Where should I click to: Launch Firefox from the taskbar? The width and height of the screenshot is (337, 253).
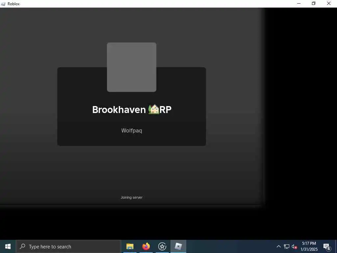(x=146, y=246)
